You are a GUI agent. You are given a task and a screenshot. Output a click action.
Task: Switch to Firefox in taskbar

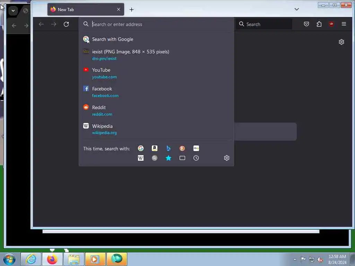point(52,259)
